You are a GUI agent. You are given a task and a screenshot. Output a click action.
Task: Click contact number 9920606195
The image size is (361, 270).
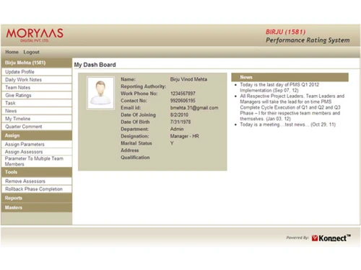click(x=183, y=101)
